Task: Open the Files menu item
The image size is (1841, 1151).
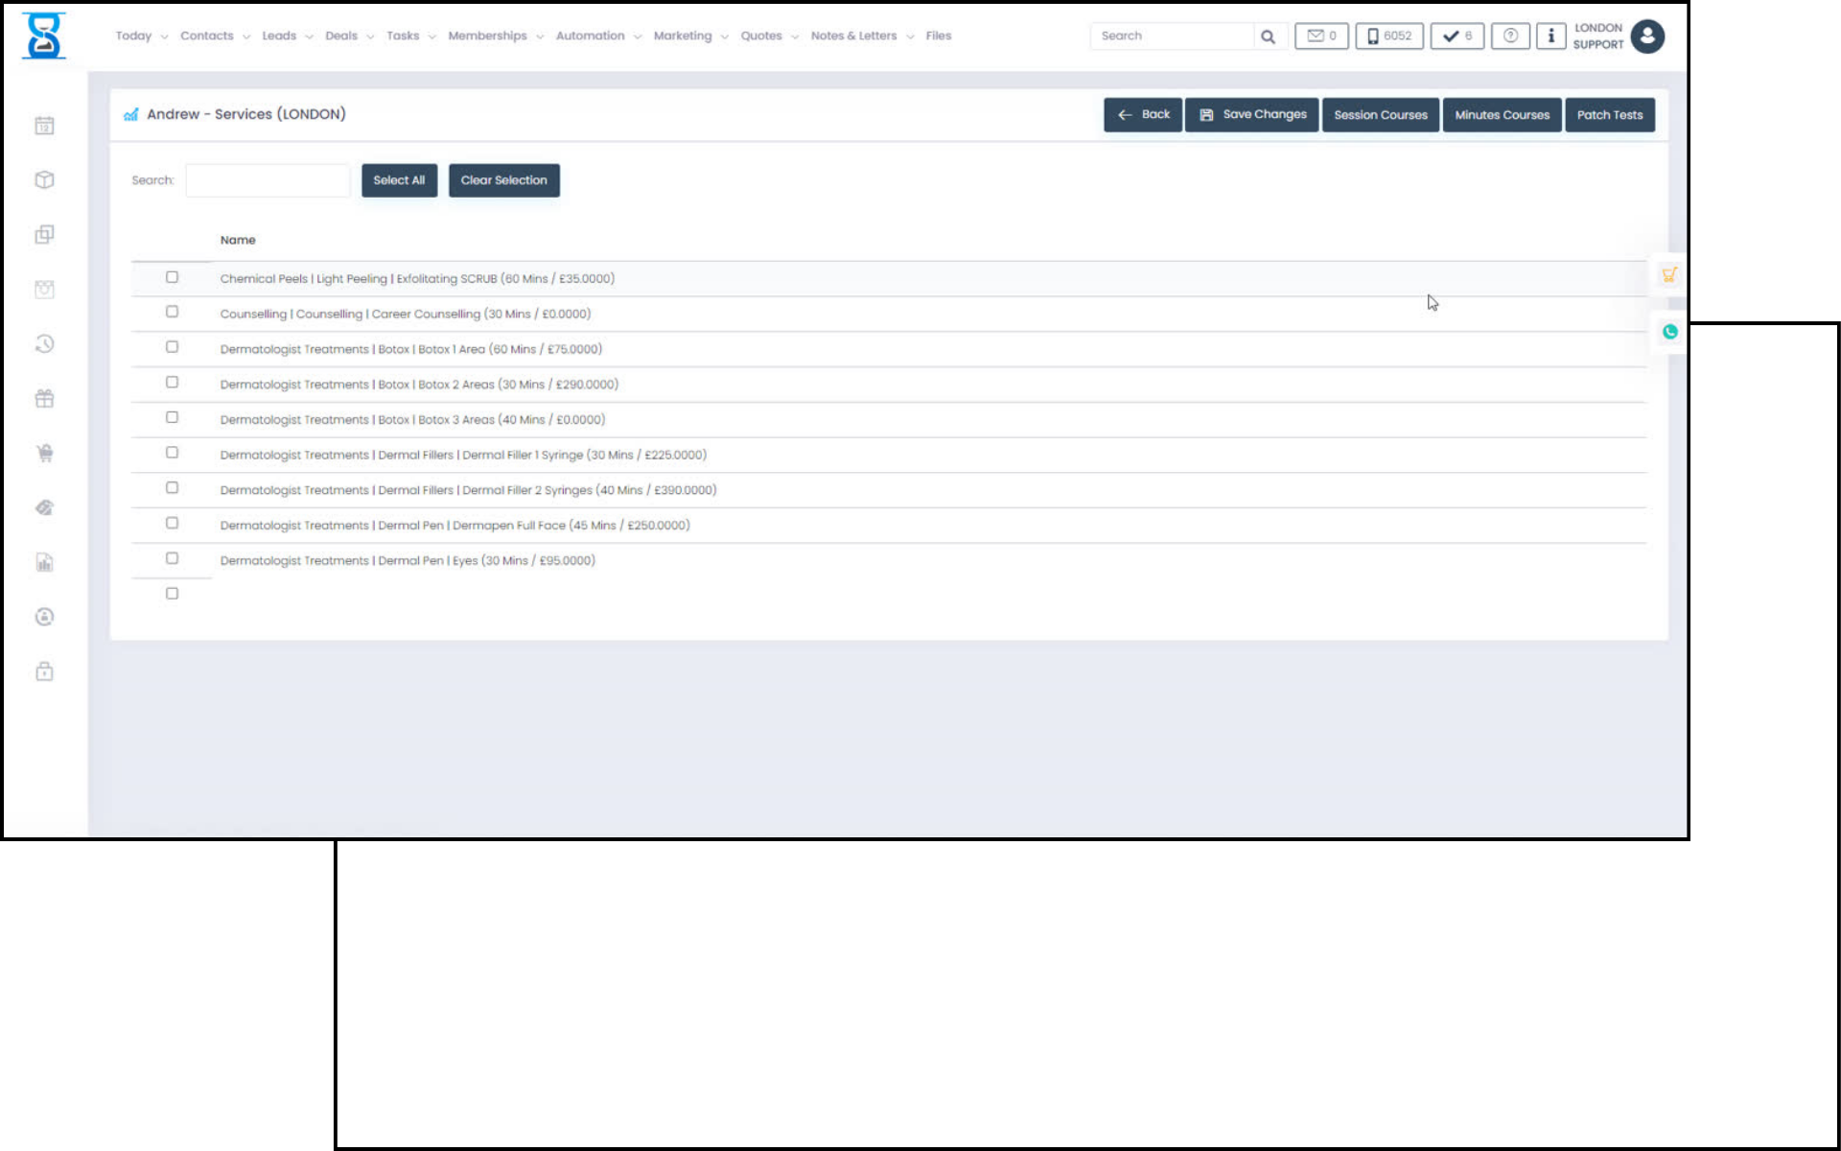Action: tap(938, 36)
